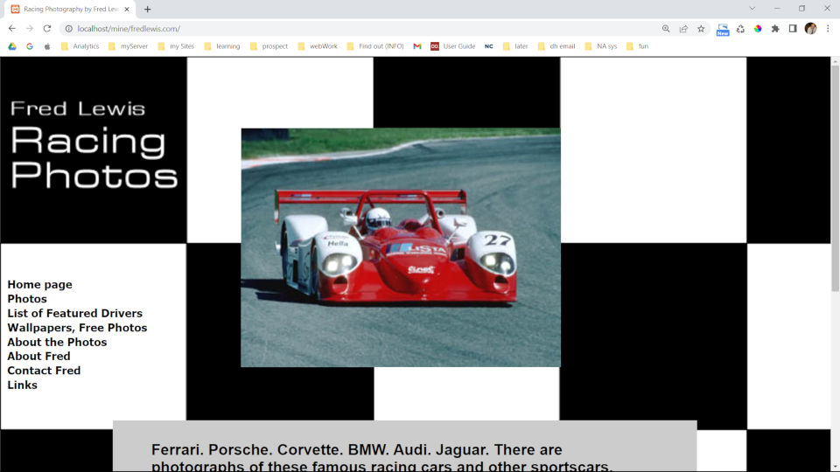Image resolution: width=840 pixels, height=472 pixels.
Task: Expand the my Sites bookmarks folder
Action: pyautogui.click(x=176, y=46)
